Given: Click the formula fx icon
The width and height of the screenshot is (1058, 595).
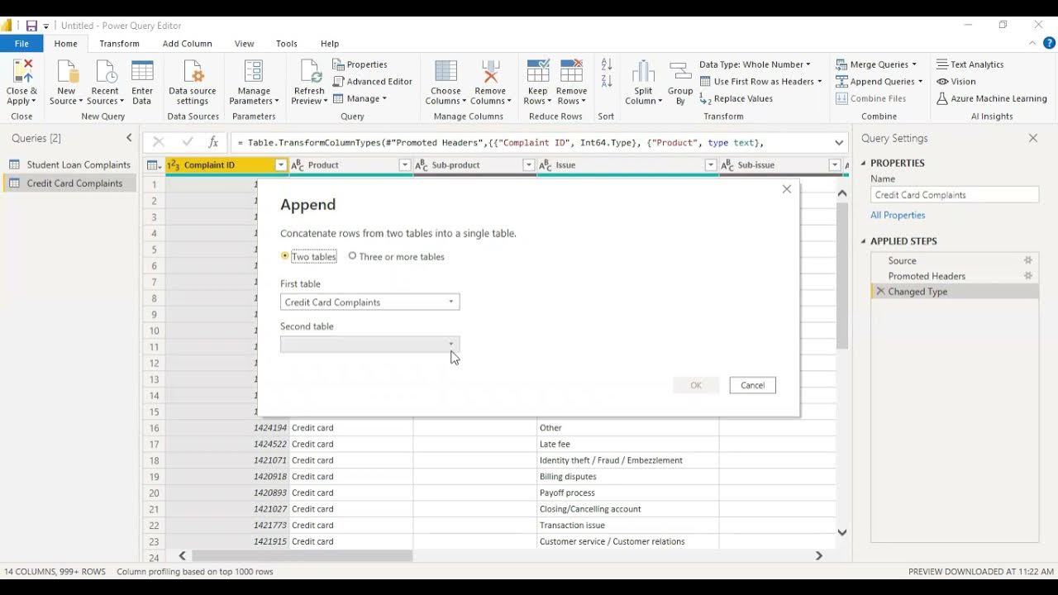Looking at the screenshot, I should point(212,142).
